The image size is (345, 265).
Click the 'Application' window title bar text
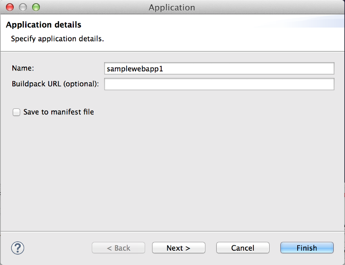[x=172, y=7]
